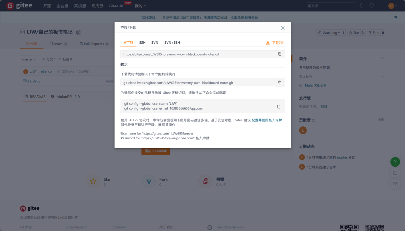Open the 企业版 menu item
This screenshot has width=405, height=231.
coord(62,6)
